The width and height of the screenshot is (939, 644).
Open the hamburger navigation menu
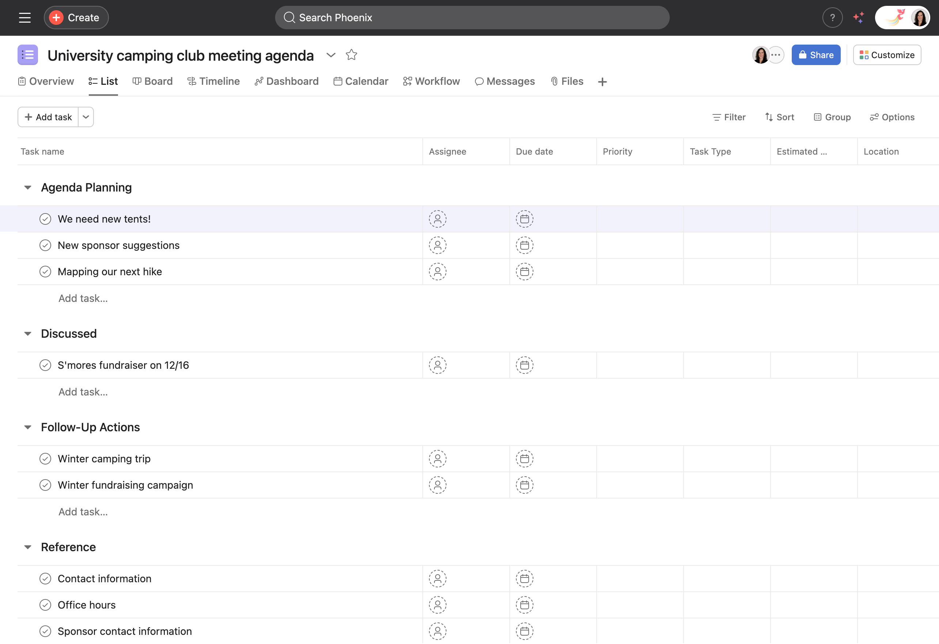(x=24, y=18)
